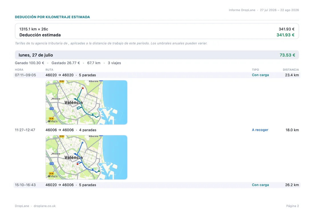This screenshot has height=222, width=314.
Task: Select the '67.7 km' day distance
Action: (94, 63)
